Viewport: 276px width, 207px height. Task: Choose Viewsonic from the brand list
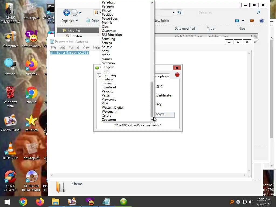pyautogui.click(x=109, y=99)
